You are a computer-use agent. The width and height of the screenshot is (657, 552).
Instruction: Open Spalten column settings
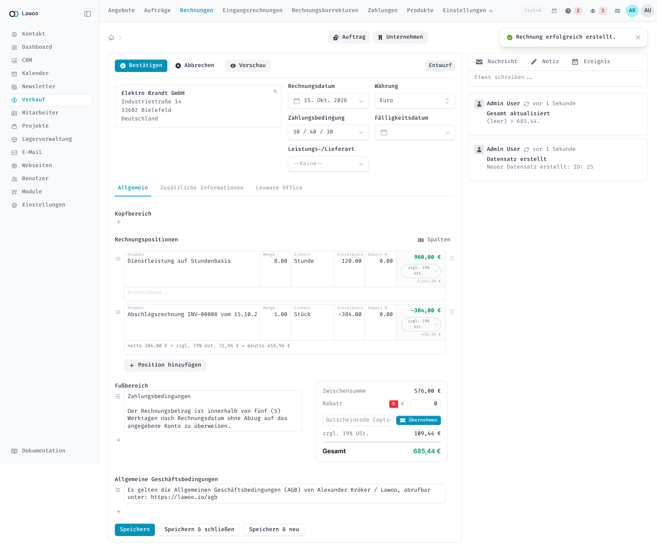(434, 240)
